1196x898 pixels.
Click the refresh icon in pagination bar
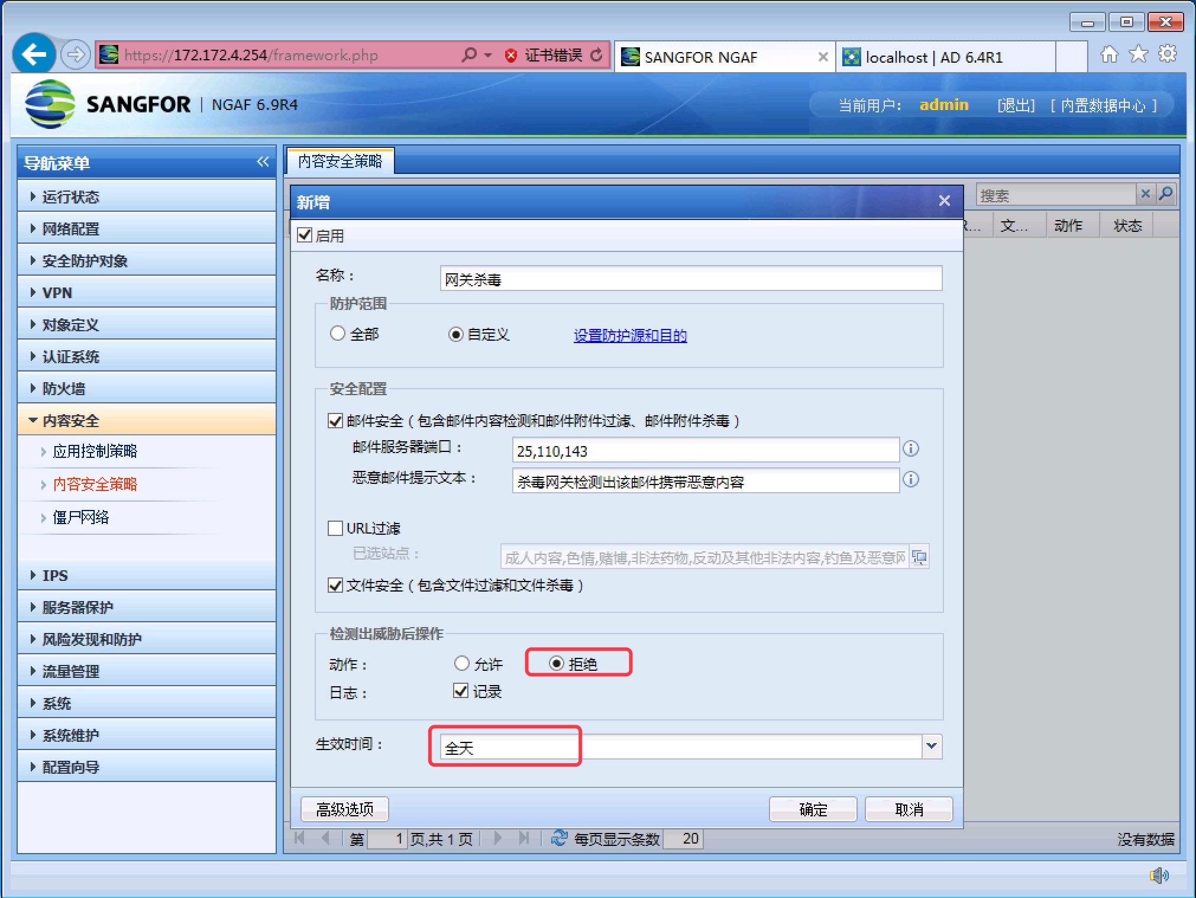[x=558, y=838]
